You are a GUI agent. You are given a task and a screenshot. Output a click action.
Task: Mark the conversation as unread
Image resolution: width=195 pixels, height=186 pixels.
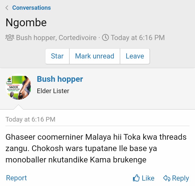(x=95, y=56)
